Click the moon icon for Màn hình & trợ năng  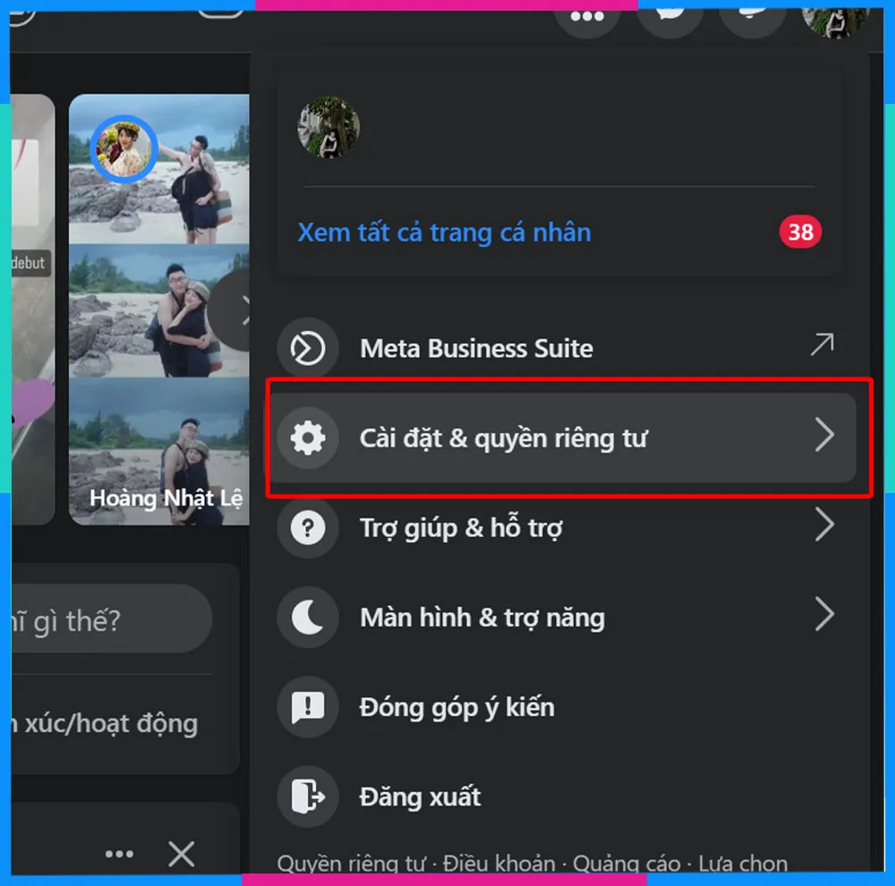coord(308,618)
